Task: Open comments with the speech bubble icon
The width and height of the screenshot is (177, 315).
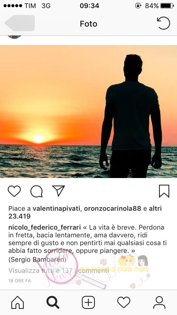Action: point(37,191)
